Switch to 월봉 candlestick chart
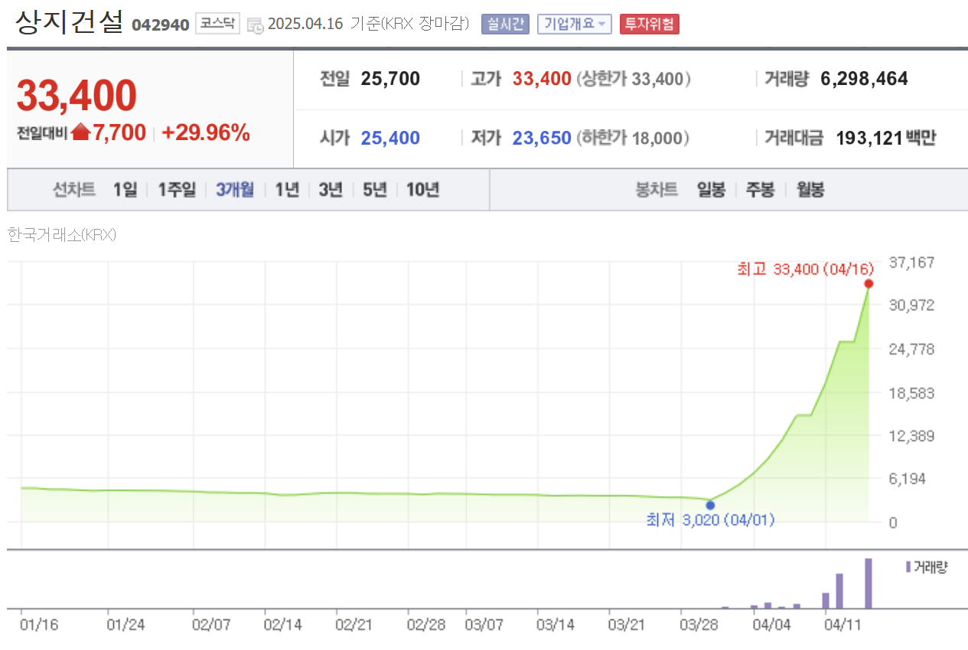This screenshot has height=650, width=968. 810,190
